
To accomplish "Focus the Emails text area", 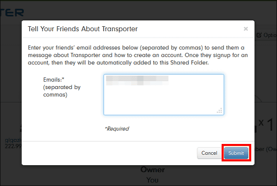I will pyautogui.click(x=164, y=94).
